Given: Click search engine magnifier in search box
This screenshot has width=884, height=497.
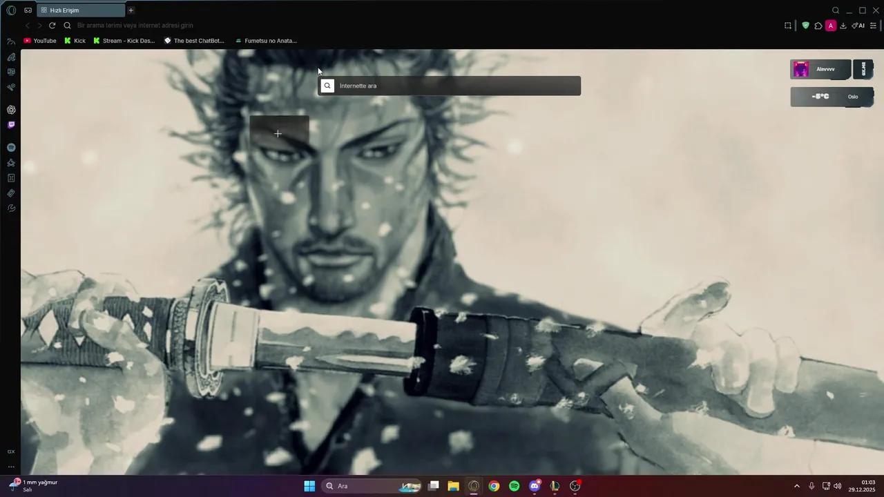Looking at the screenshot, I should tap(327, 86).
